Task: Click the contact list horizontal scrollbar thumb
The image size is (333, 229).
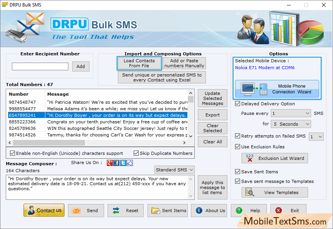Action: tap(49, 143)
